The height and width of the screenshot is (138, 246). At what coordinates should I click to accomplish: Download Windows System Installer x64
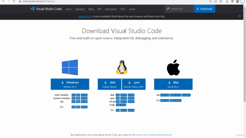coord(73,98)
